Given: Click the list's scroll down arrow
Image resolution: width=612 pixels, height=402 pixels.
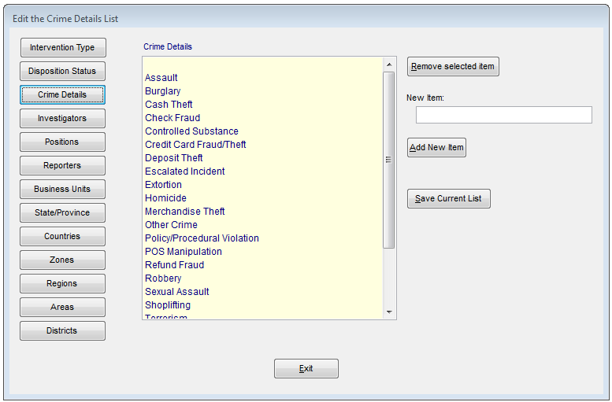Looking at the screenshot, I should 388,312.
